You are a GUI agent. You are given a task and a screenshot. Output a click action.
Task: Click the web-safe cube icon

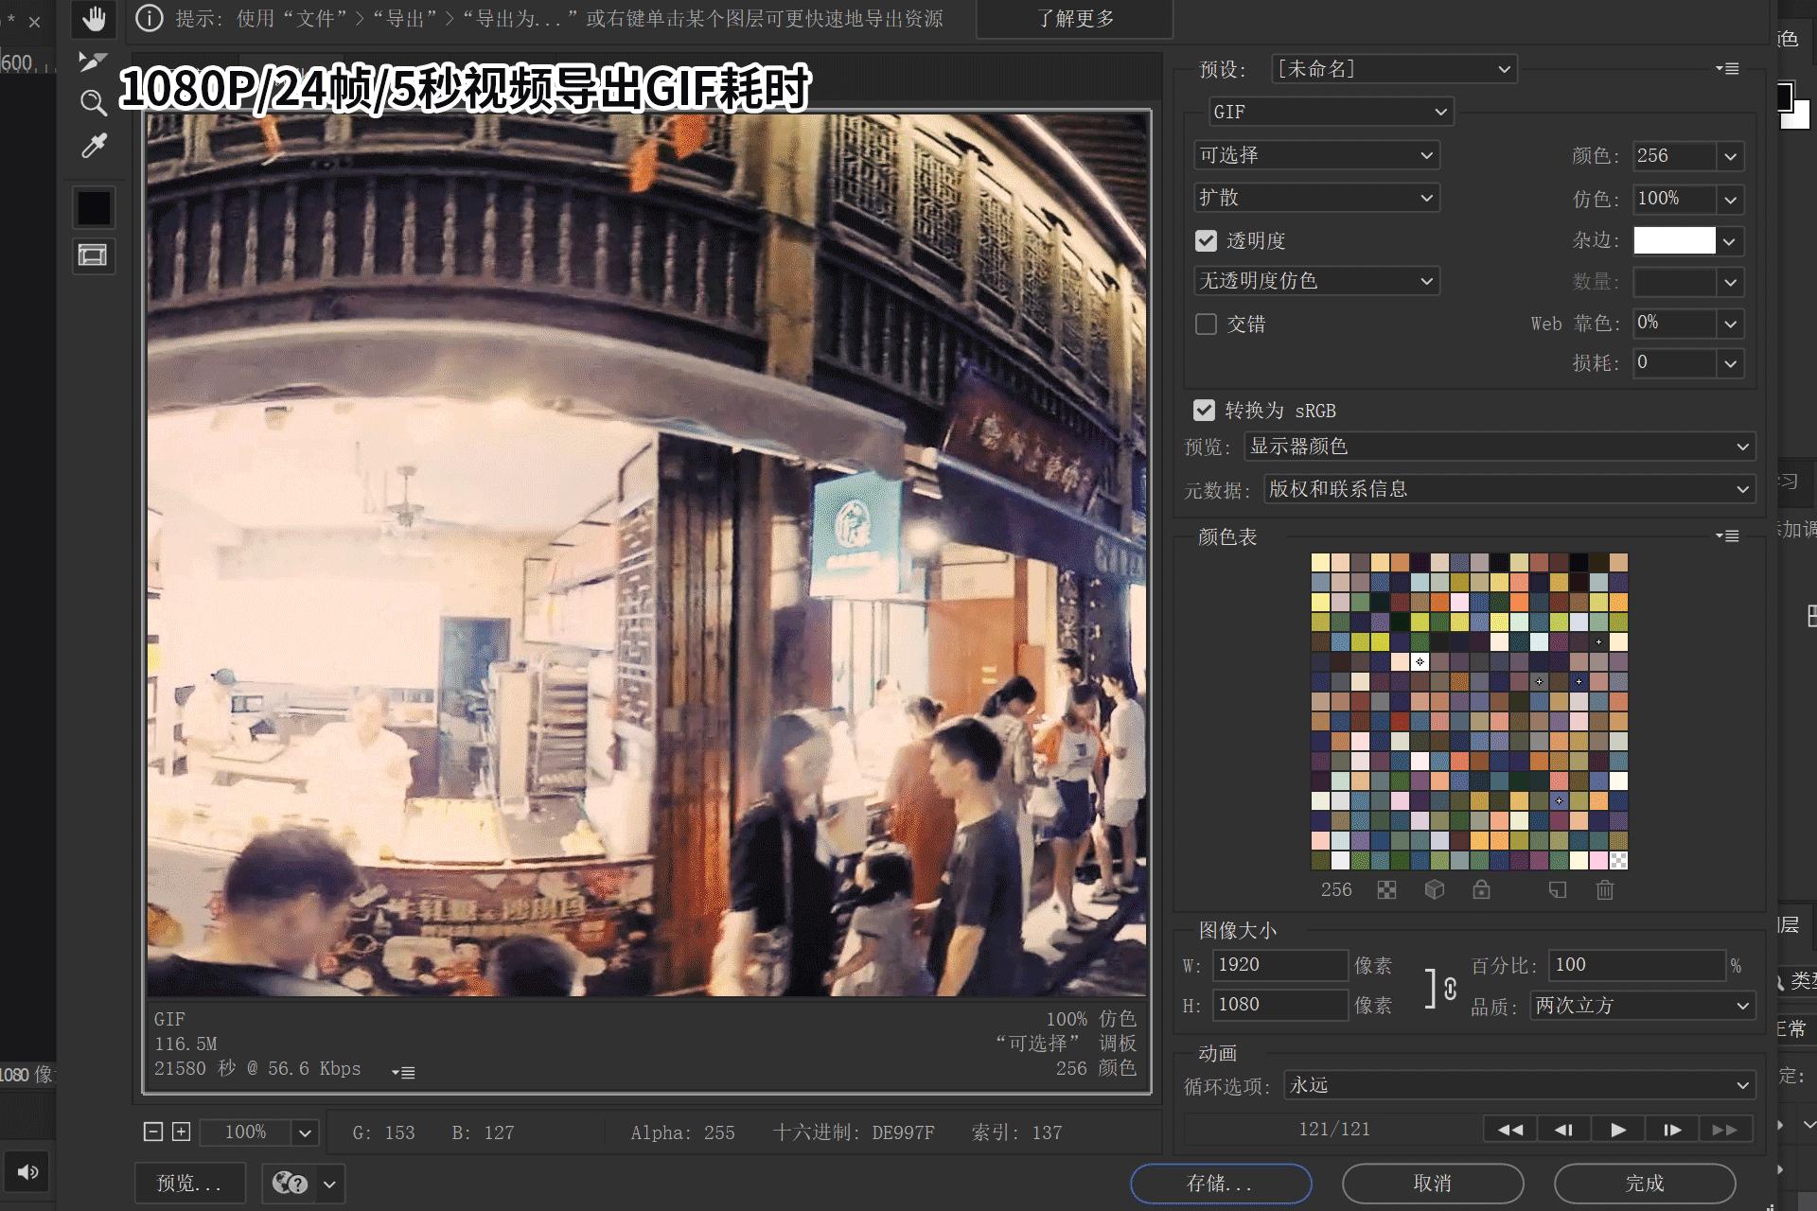click(1434, 890)
